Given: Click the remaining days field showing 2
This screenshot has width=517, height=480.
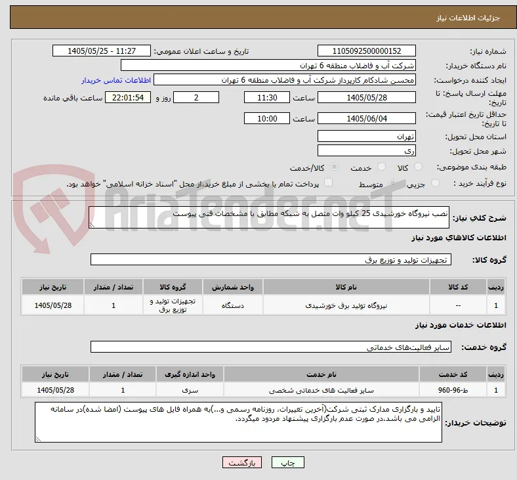Looking at the screenshot, I should point(196,97).
